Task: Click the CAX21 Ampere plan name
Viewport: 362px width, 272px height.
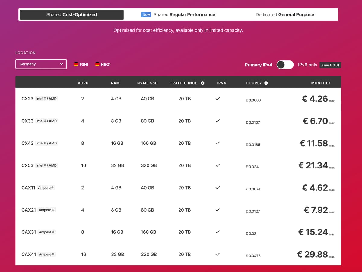Action: 29,210
